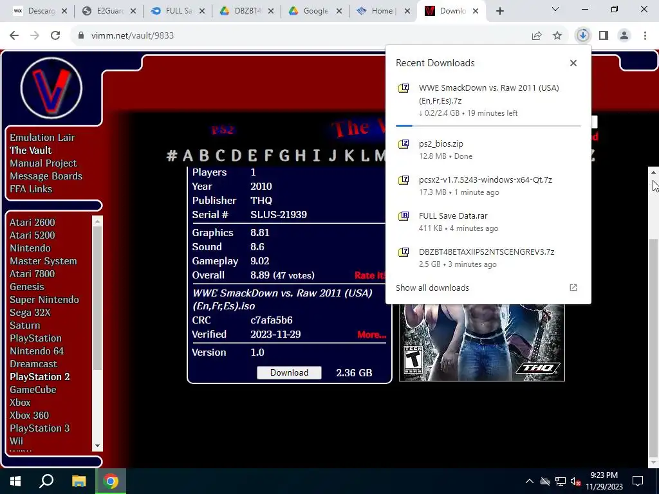Open the Message Boards link
Screen dimensions: 659x494
(x=46, y=176)
